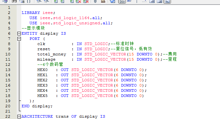Viewport: 220px width, 119px height.
Task: Click the blue checkmark analyze file icon
Action: (x=112, y=1)
